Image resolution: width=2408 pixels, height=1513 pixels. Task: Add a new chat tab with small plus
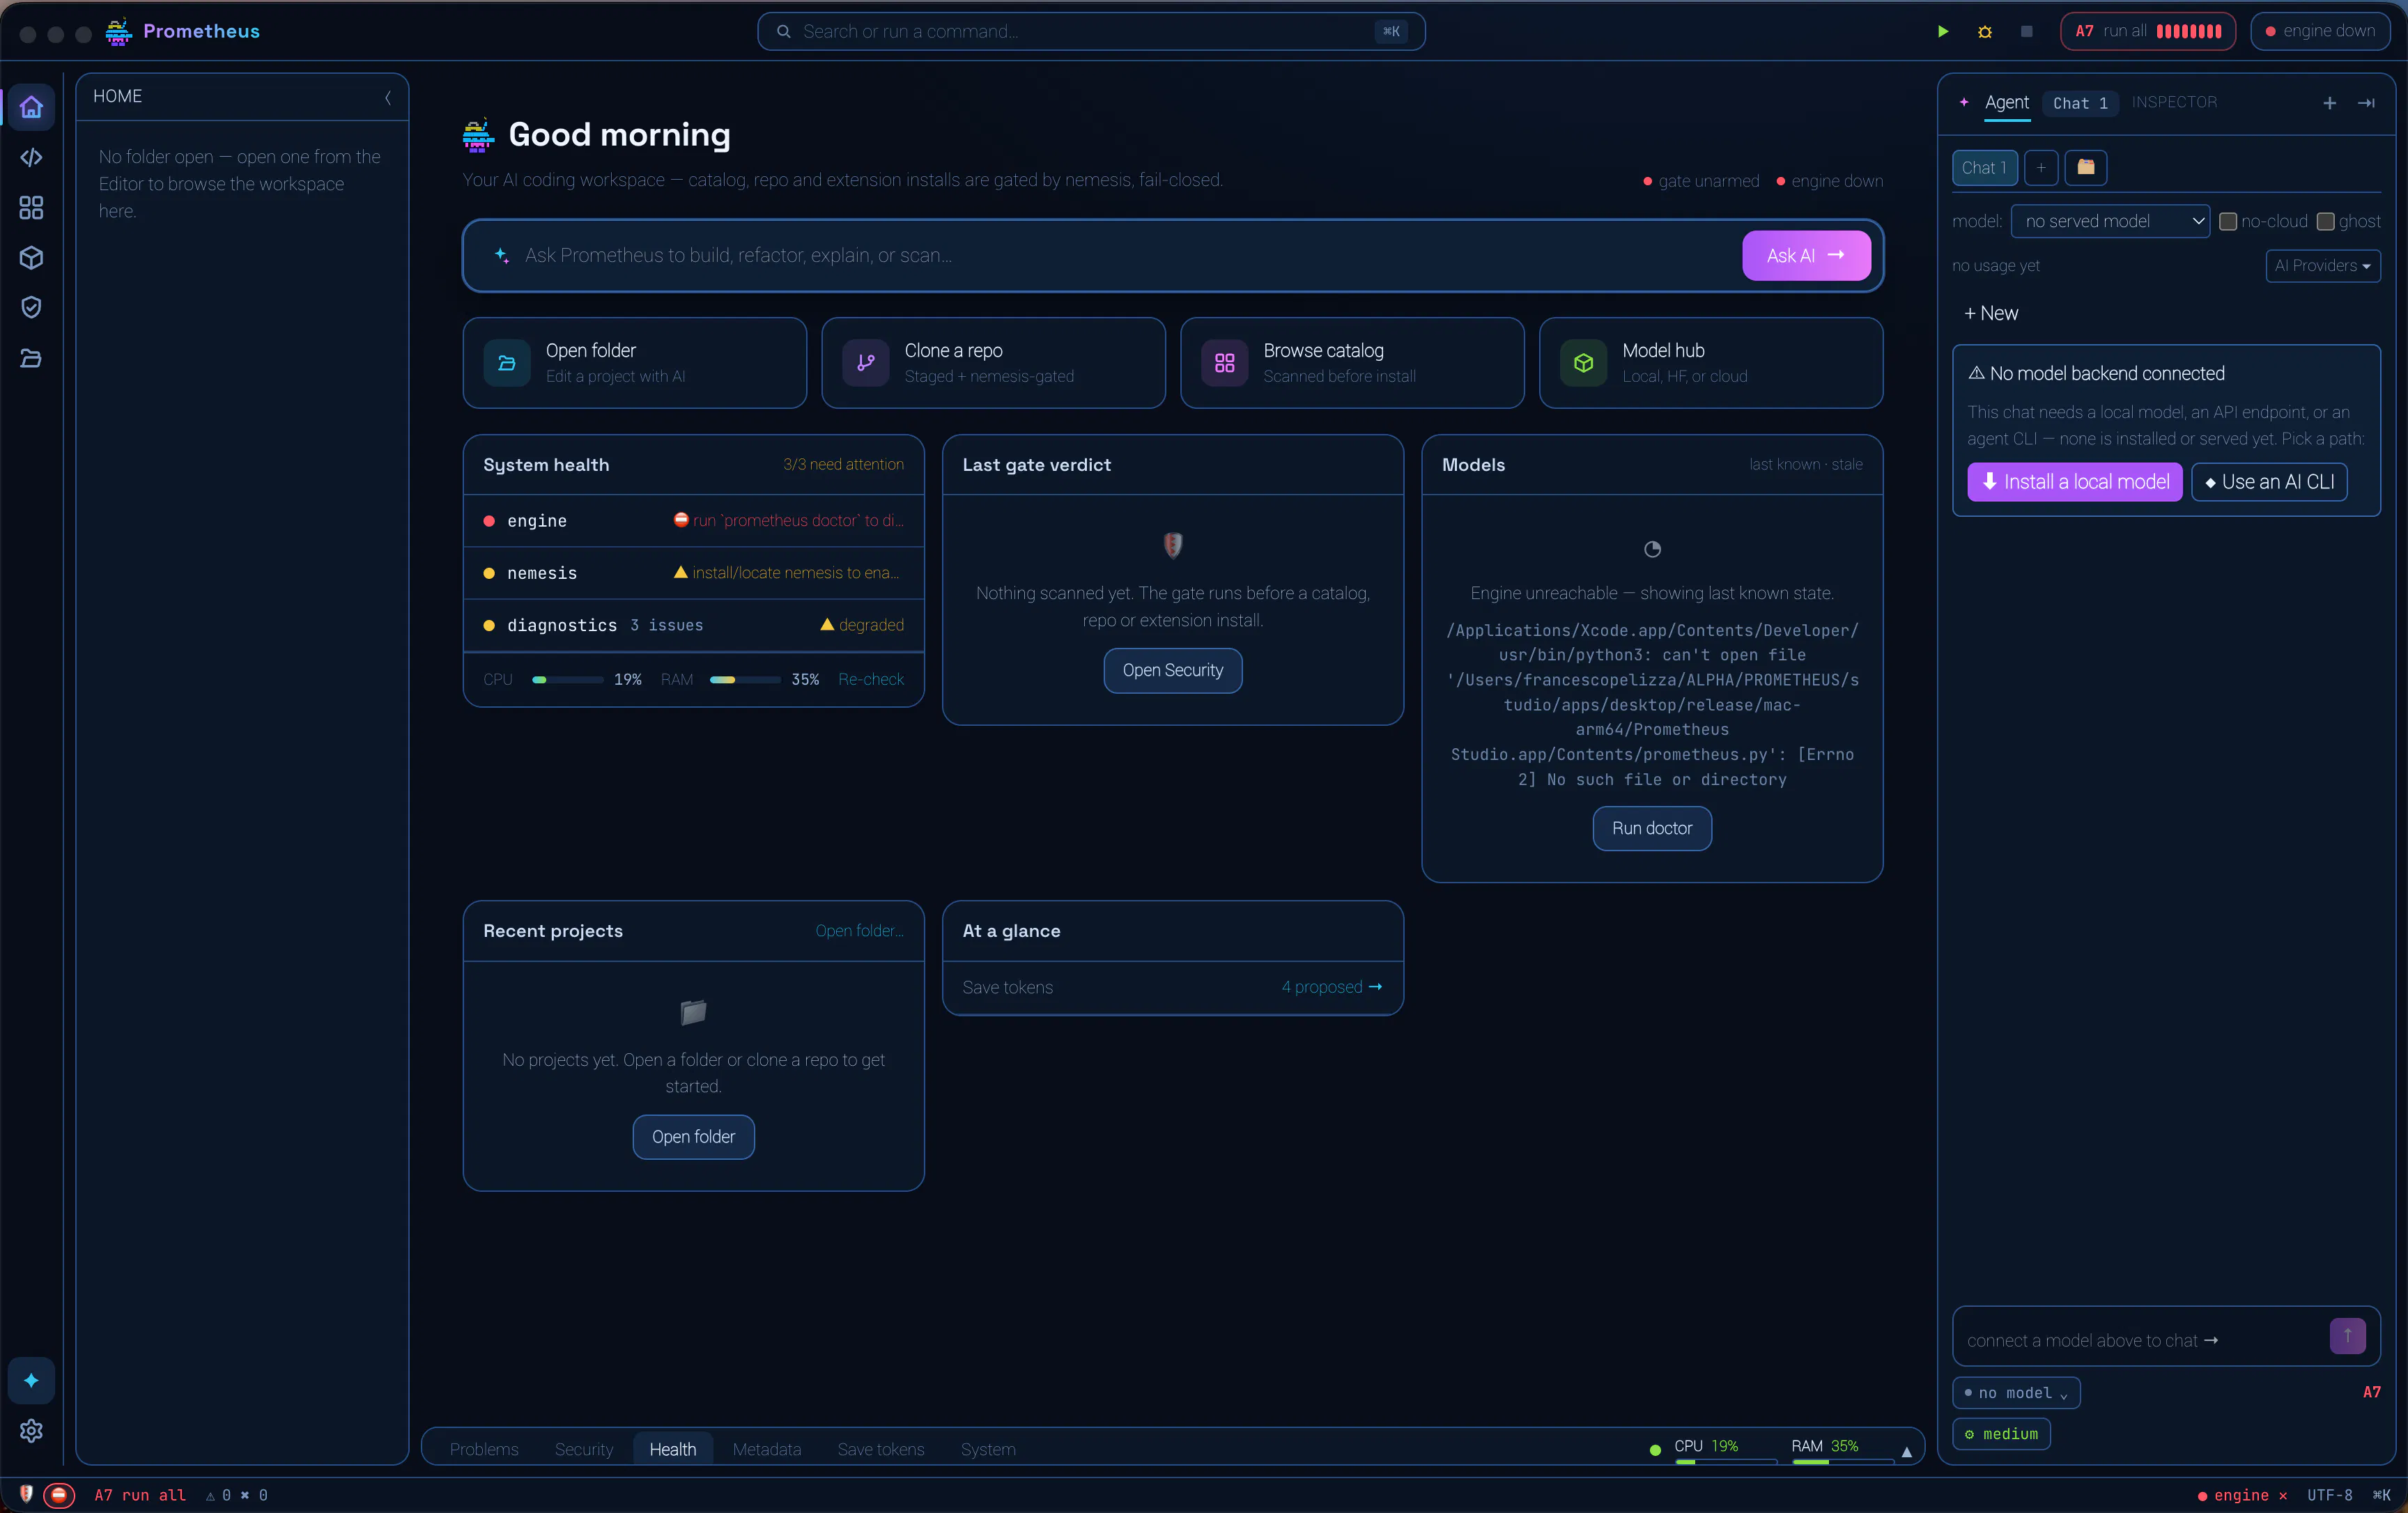(x=2041, y=167)
